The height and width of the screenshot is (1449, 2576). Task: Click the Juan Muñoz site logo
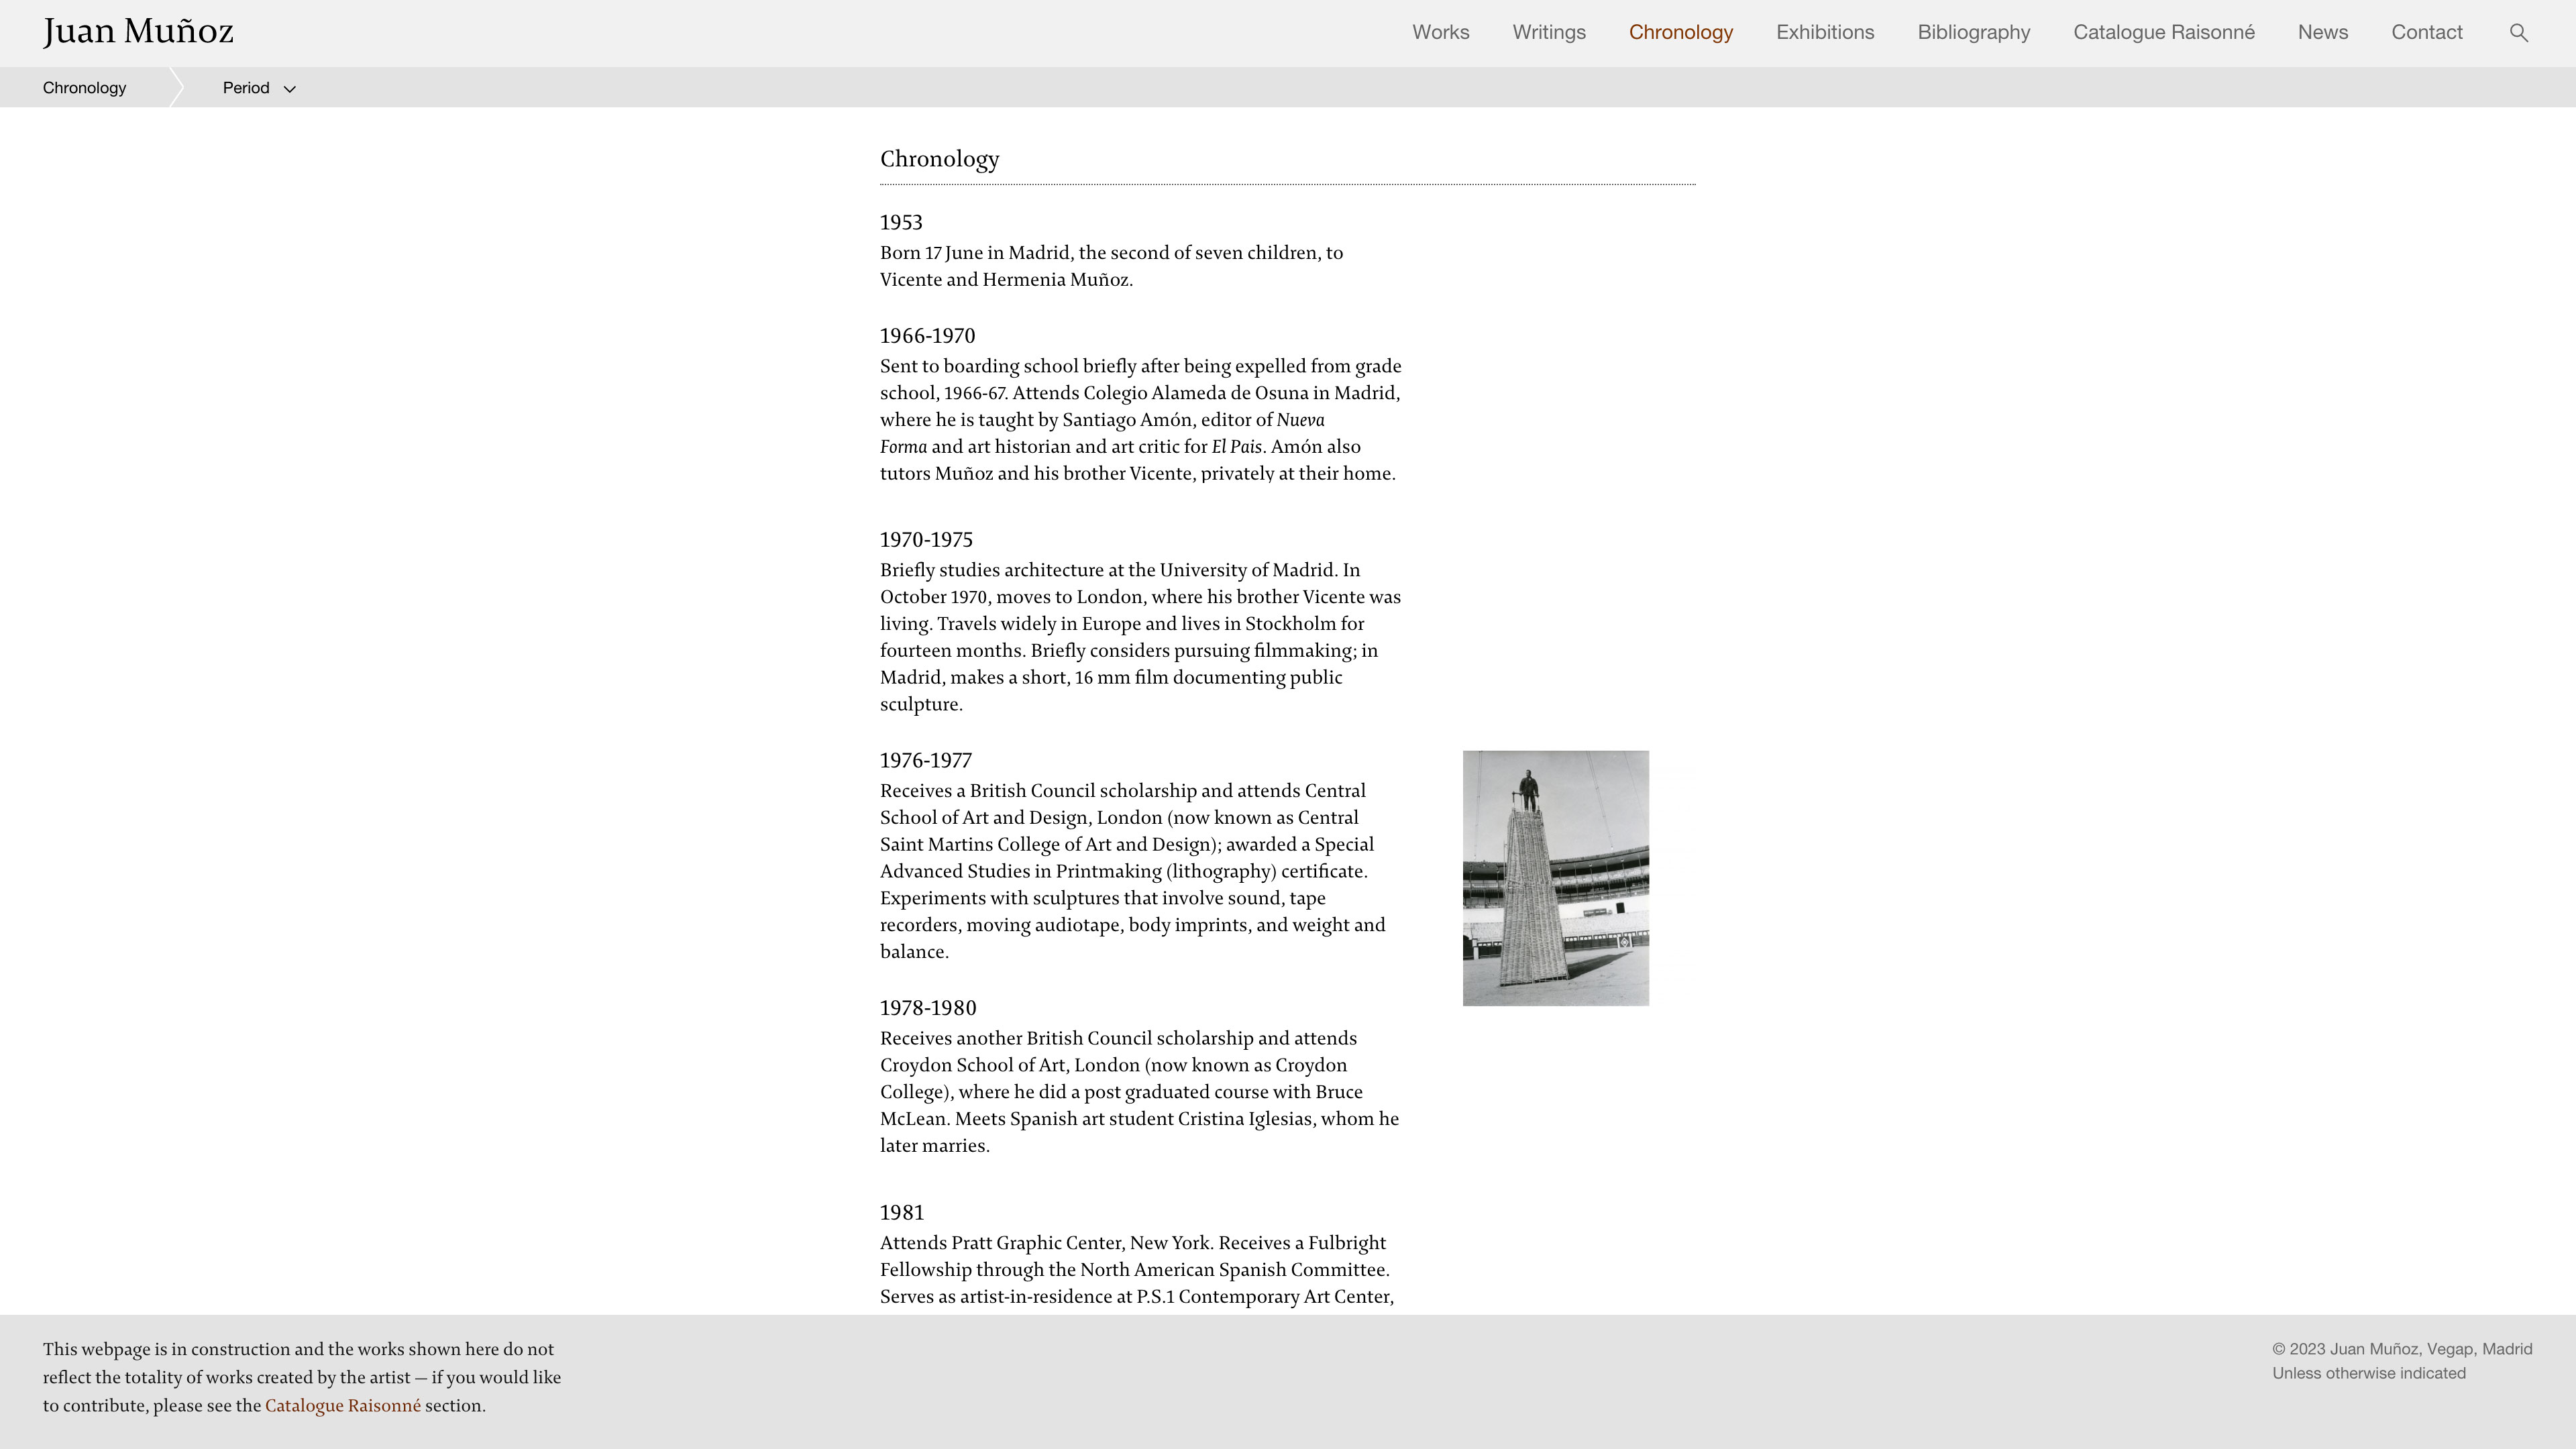pyautogui.click(x=138, y=32)
